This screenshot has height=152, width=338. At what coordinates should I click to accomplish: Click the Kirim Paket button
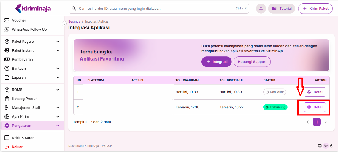pos(315,9)
